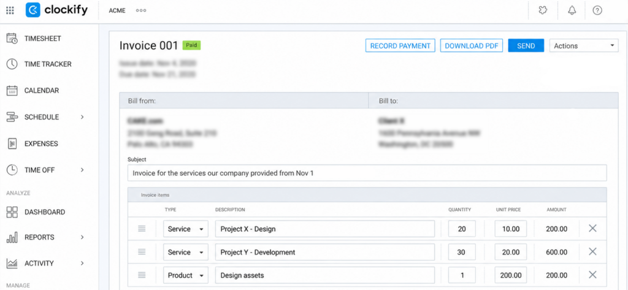Image resolution: width=628 pixels, height=290 pixels.
Task: Go to Time Tracker page
Action: (48, 64)
